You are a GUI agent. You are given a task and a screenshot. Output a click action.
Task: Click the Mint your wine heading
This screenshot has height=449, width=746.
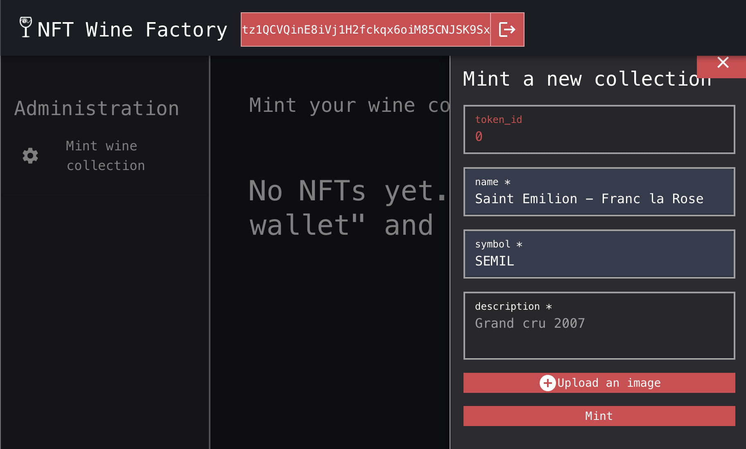(349, 105)
